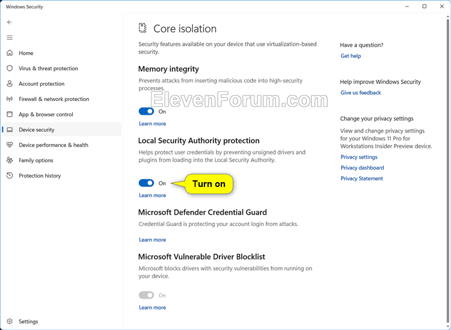Minimize the Windows Security window
Screen dimensions: 451x330
(x=407, y=7)
